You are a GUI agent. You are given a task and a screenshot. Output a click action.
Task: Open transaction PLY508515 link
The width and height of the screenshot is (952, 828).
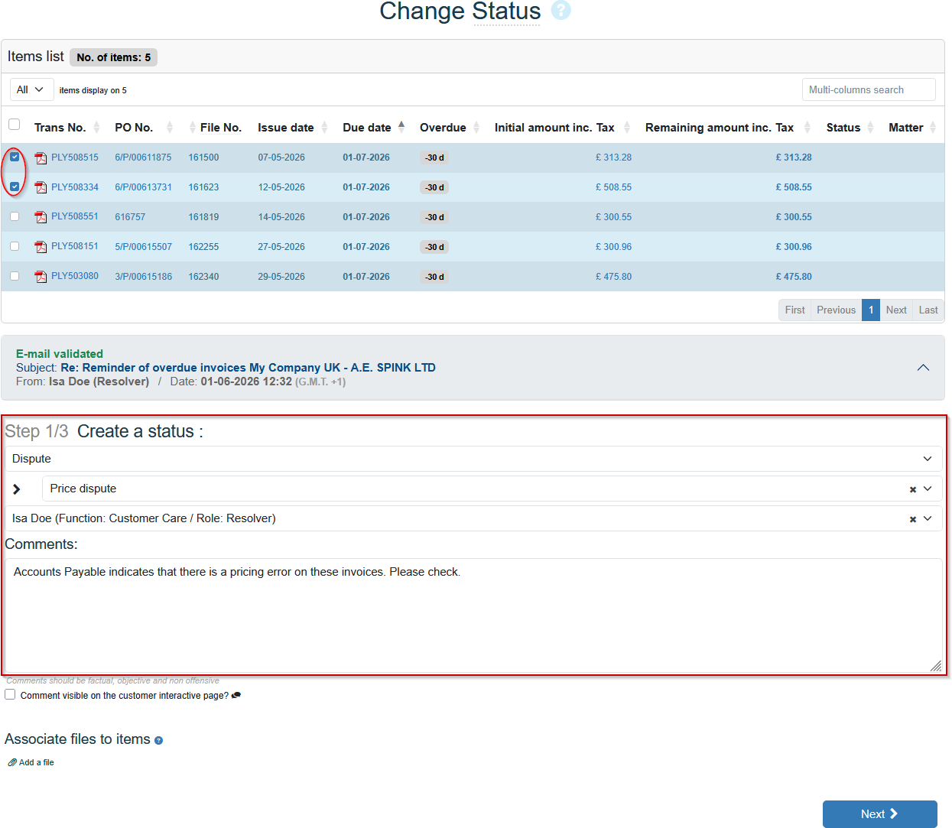pos(75,157)
